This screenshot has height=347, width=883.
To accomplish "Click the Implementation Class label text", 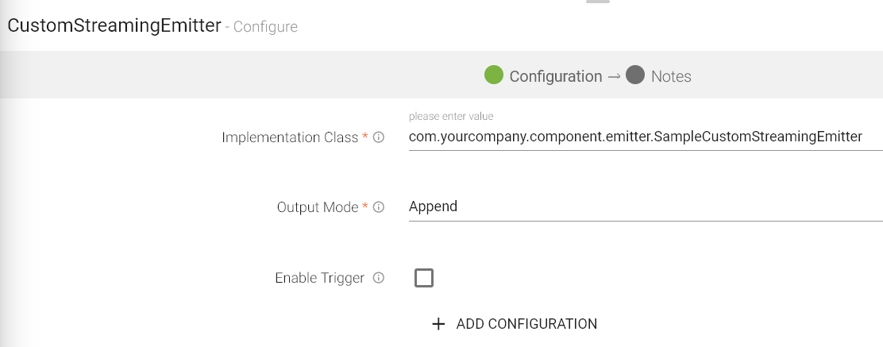I will tap(290, 137).
